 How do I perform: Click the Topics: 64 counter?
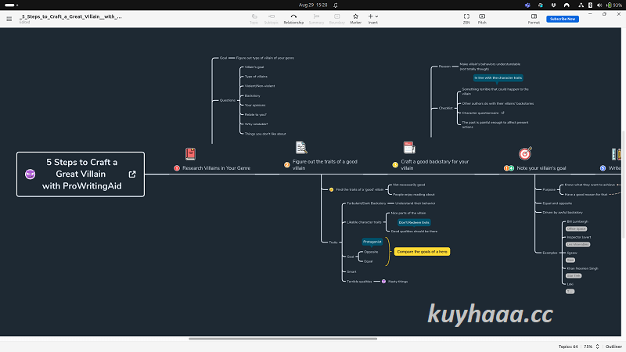point(568,347)
